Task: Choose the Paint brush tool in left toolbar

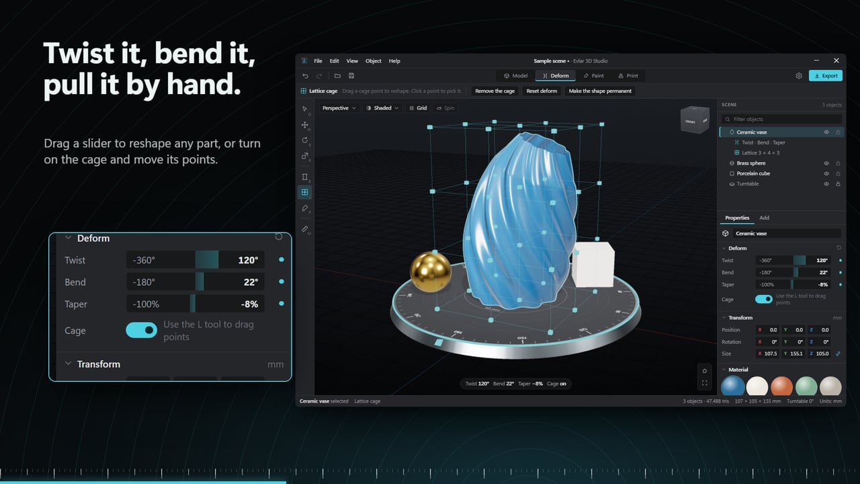Action: pos(305,208)
